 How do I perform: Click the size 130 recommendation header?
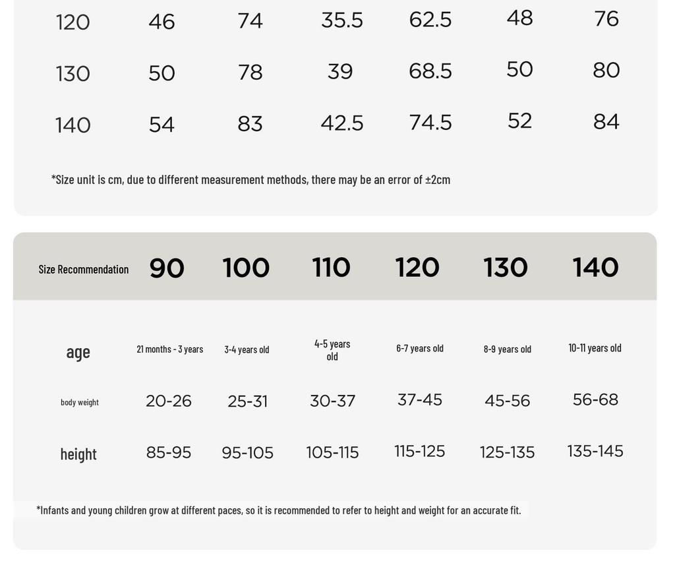click(x=506, y=267)
